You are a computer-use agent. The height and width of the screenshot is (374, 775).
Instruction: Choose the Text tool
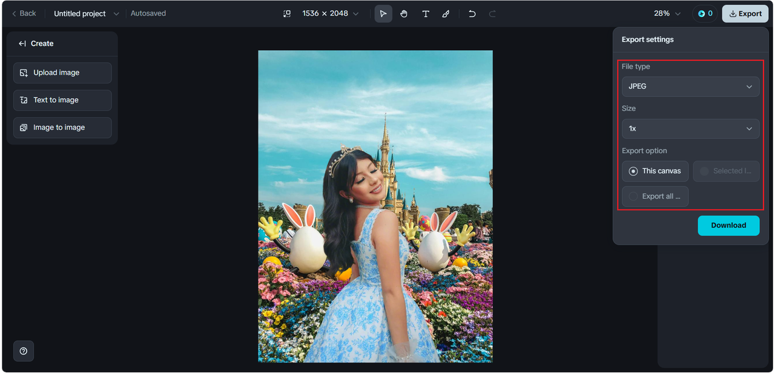(x=426, y=14)
